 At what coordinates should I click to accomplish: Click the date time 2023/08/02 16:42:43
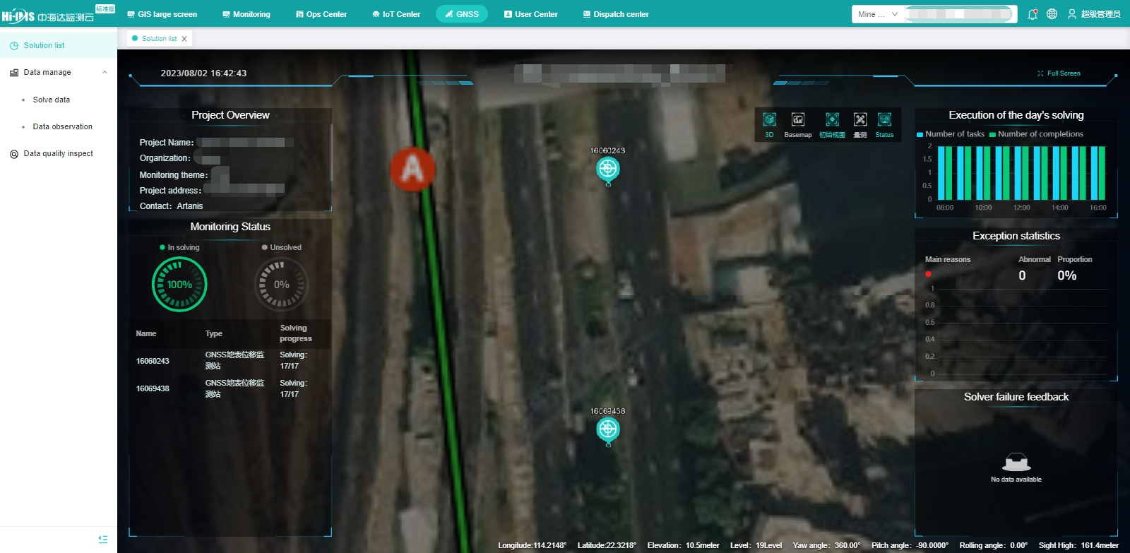203,73
